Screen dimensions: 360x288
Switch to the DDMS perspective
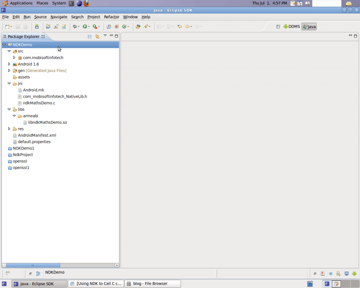pyautogui.click(x=291, y=26)
